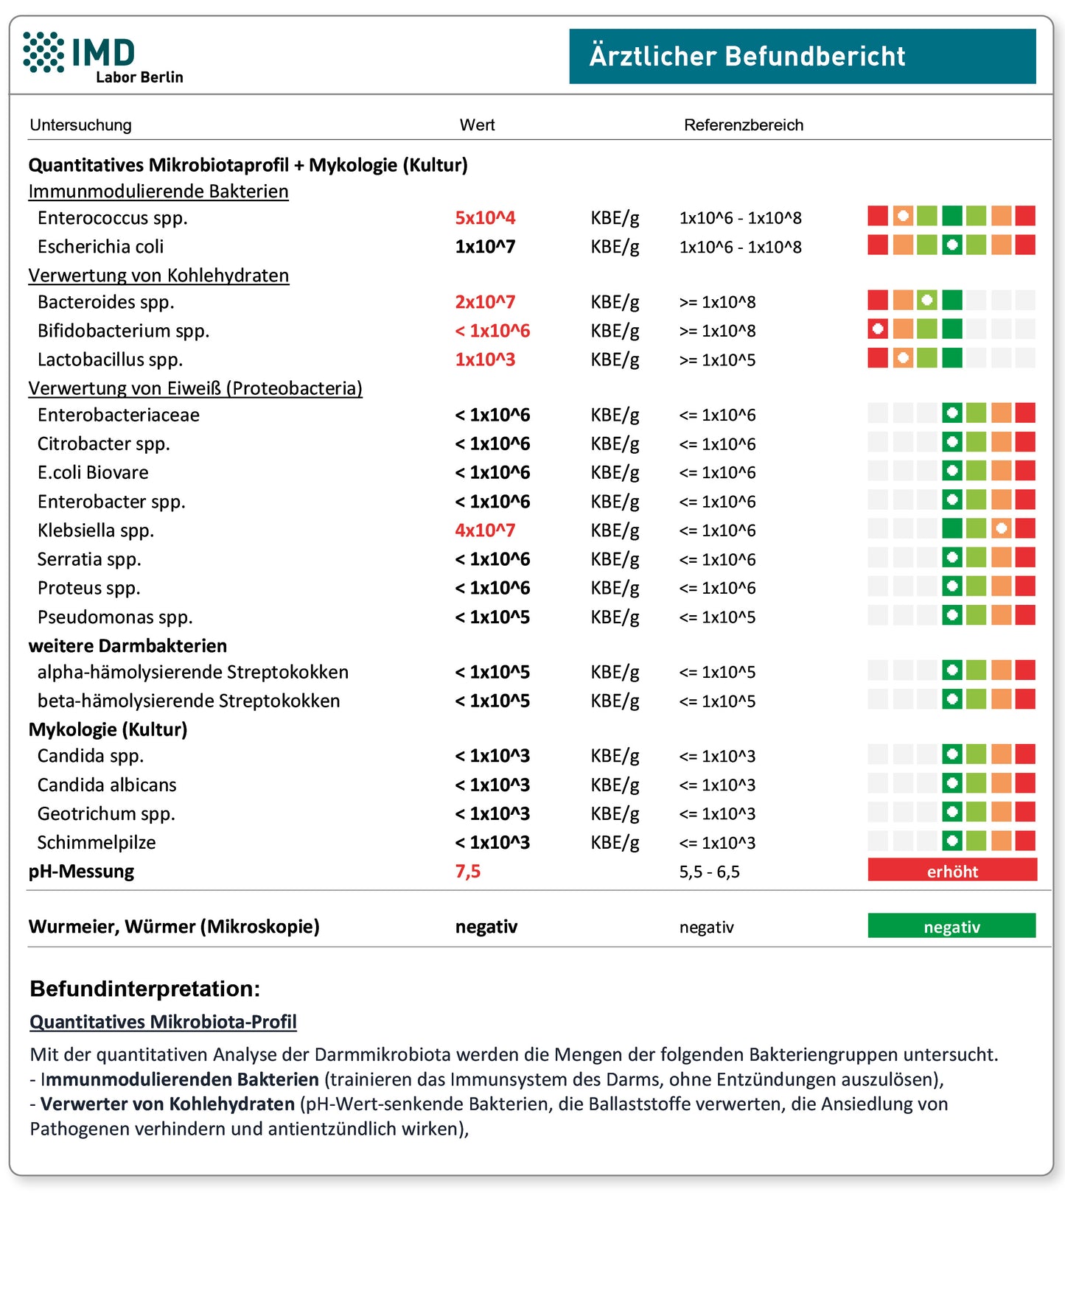Select the red pH value 7,5
Viewport: 1065px width, 1293px height.
point(468,872)
